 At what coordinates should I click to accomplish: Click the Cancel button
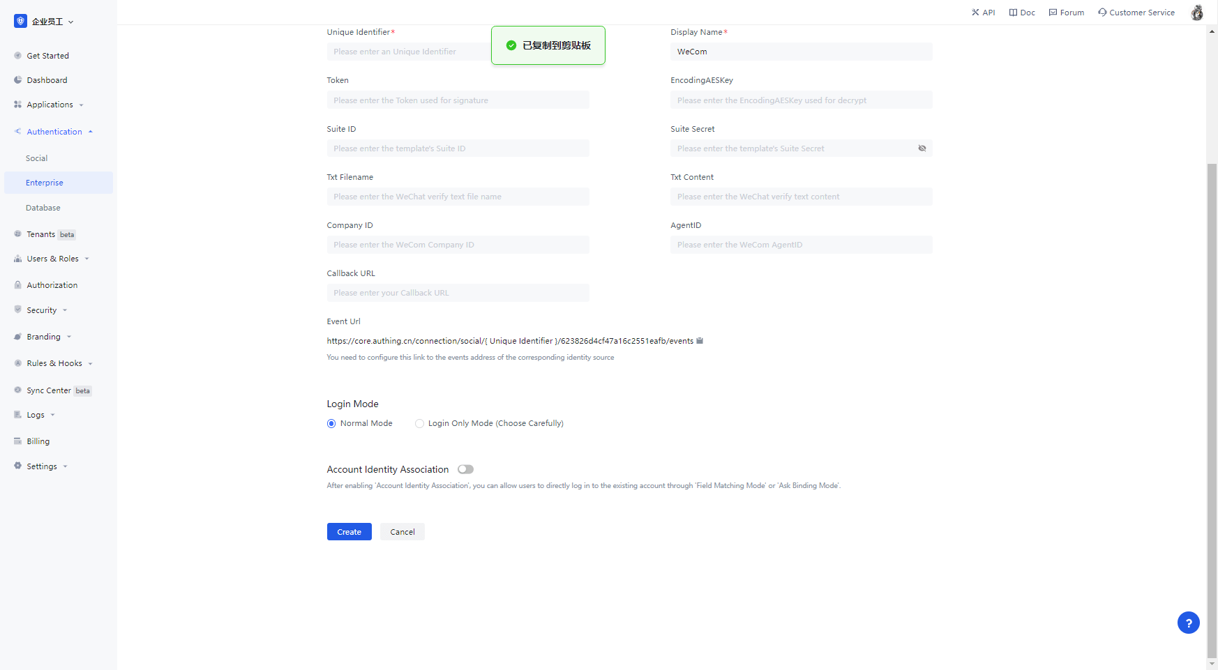click(x=403, y=532)
